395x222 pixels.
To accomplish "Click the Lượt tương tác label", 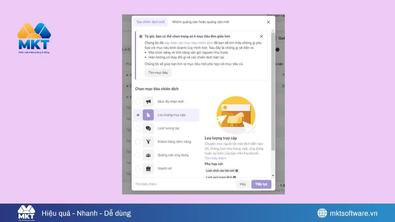I will coord(169,128).
